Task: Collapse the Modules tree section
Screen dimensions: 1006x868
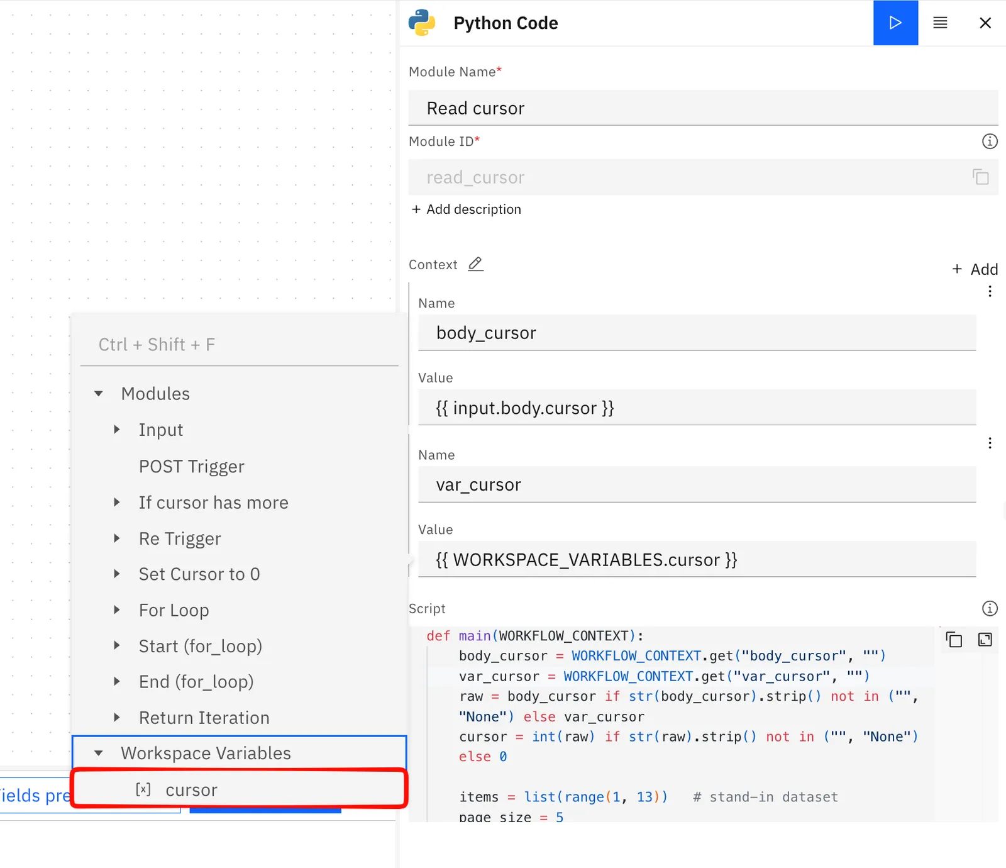Action: pos(99,394)
